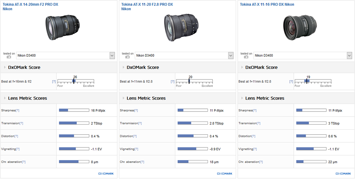Open Transmission help [?] for 14-20mm lens
This screenshot has height=179, width=355.
pos(21,123)
